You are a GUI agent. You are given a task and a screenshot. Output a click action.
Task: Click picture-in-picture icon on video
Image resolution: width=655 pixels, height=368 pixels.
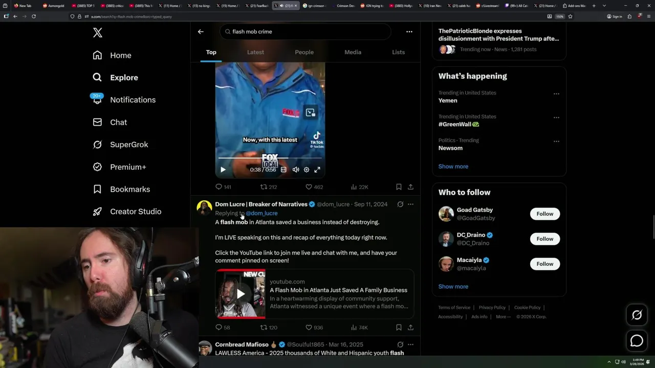pos(310,113)
